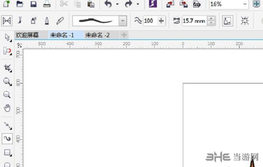The image size is (263, 167).
Task: Open the preset stroke shape dropdown
Action: pyautogui.click(x=123, y=21)
